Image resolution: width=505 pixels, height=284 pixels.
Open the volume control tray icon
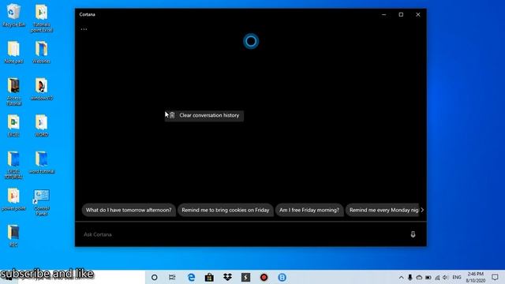(x=446, y=277)
